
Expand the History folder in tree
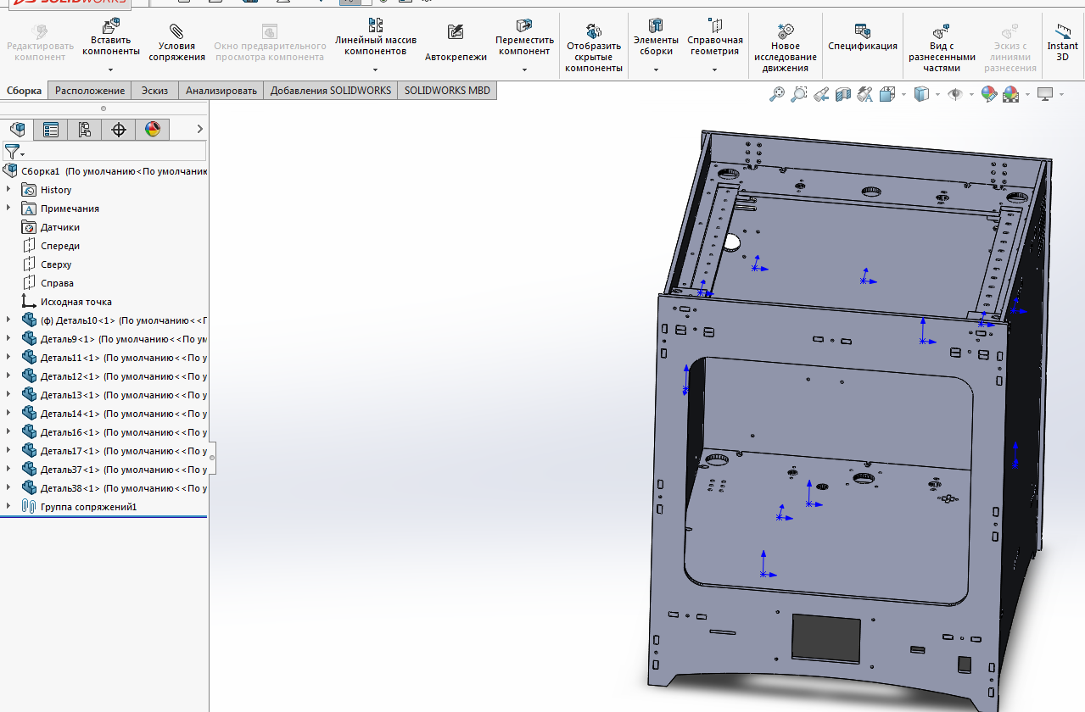(x=9, y=190)
